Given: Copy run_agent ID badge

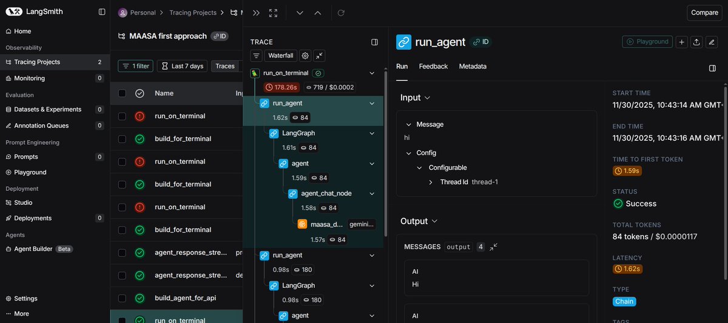Looking at the screenshot, I should click(x=480, y=42).
